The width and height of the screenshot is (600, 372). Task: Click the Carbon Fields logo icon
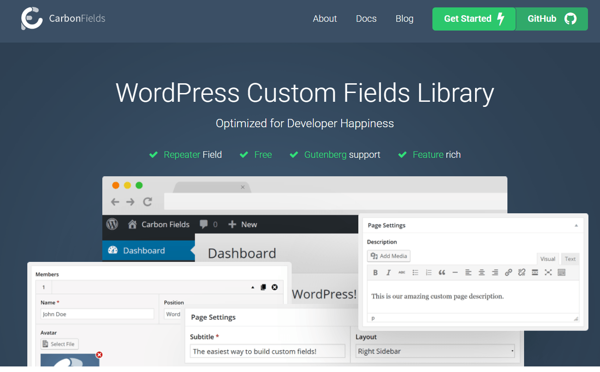click(32, 19)
